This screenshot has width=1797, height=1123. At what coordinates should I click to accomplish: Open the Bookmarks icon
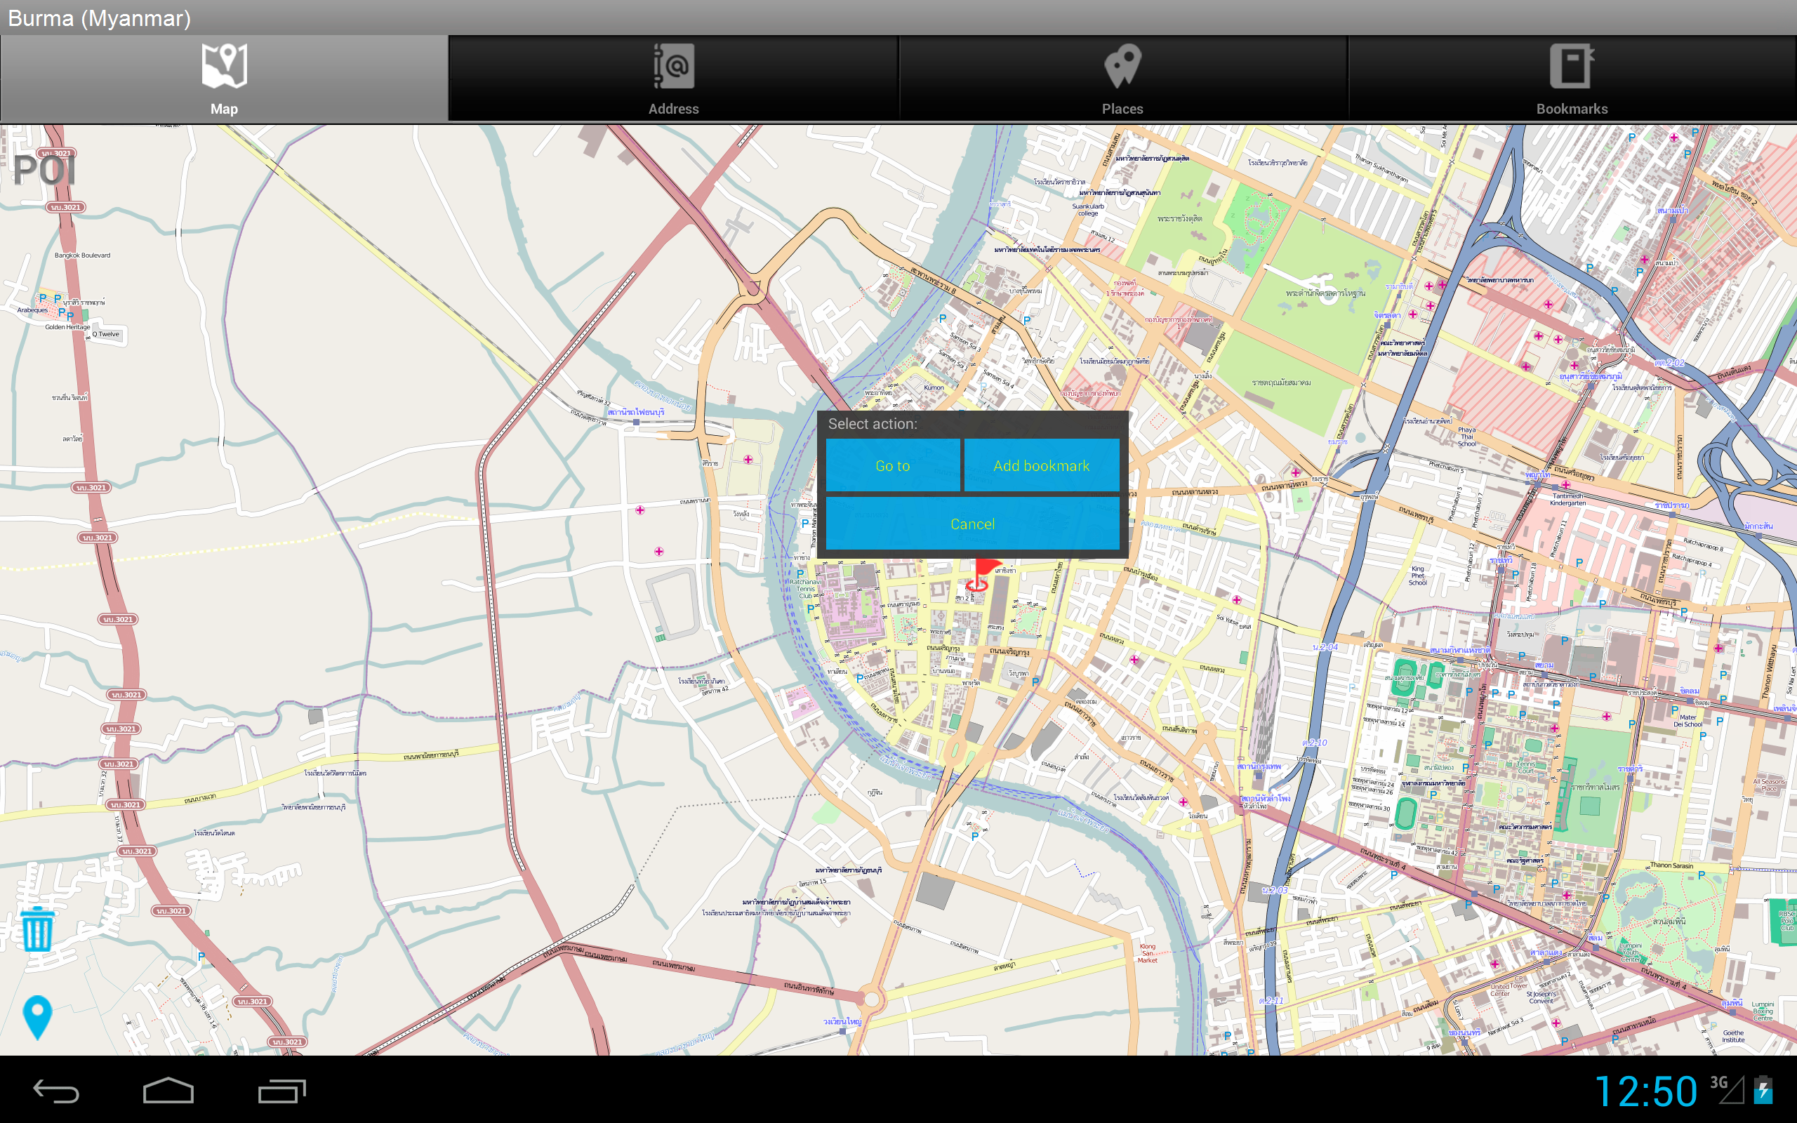(x=1572, y=65)
